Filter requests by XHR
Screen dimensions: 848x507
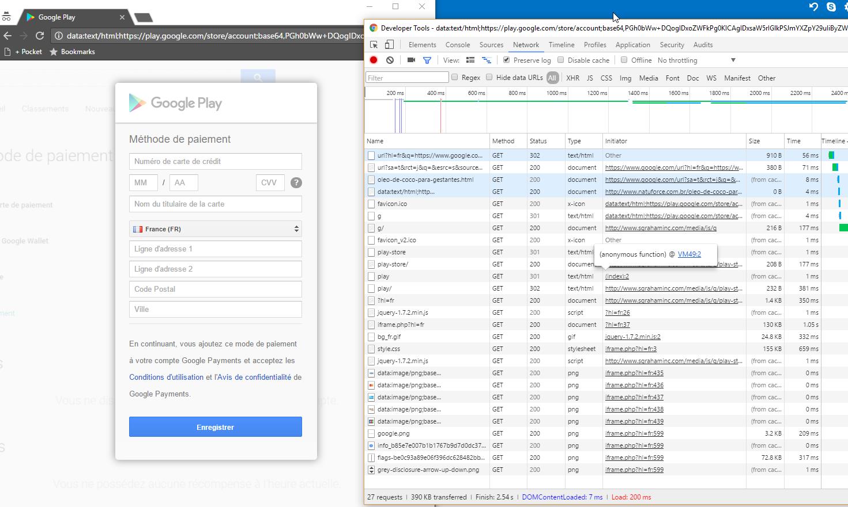(x=572, y=78)
